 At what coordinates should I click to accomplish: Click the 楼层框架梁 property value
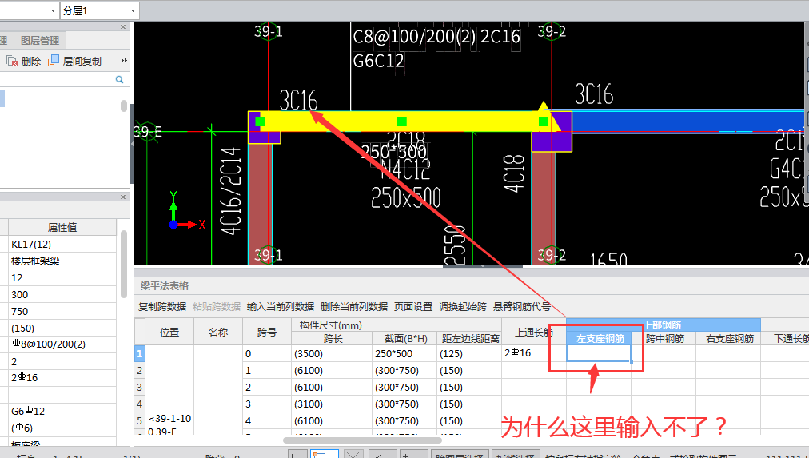pyautogui.click(x=62, y=261)
